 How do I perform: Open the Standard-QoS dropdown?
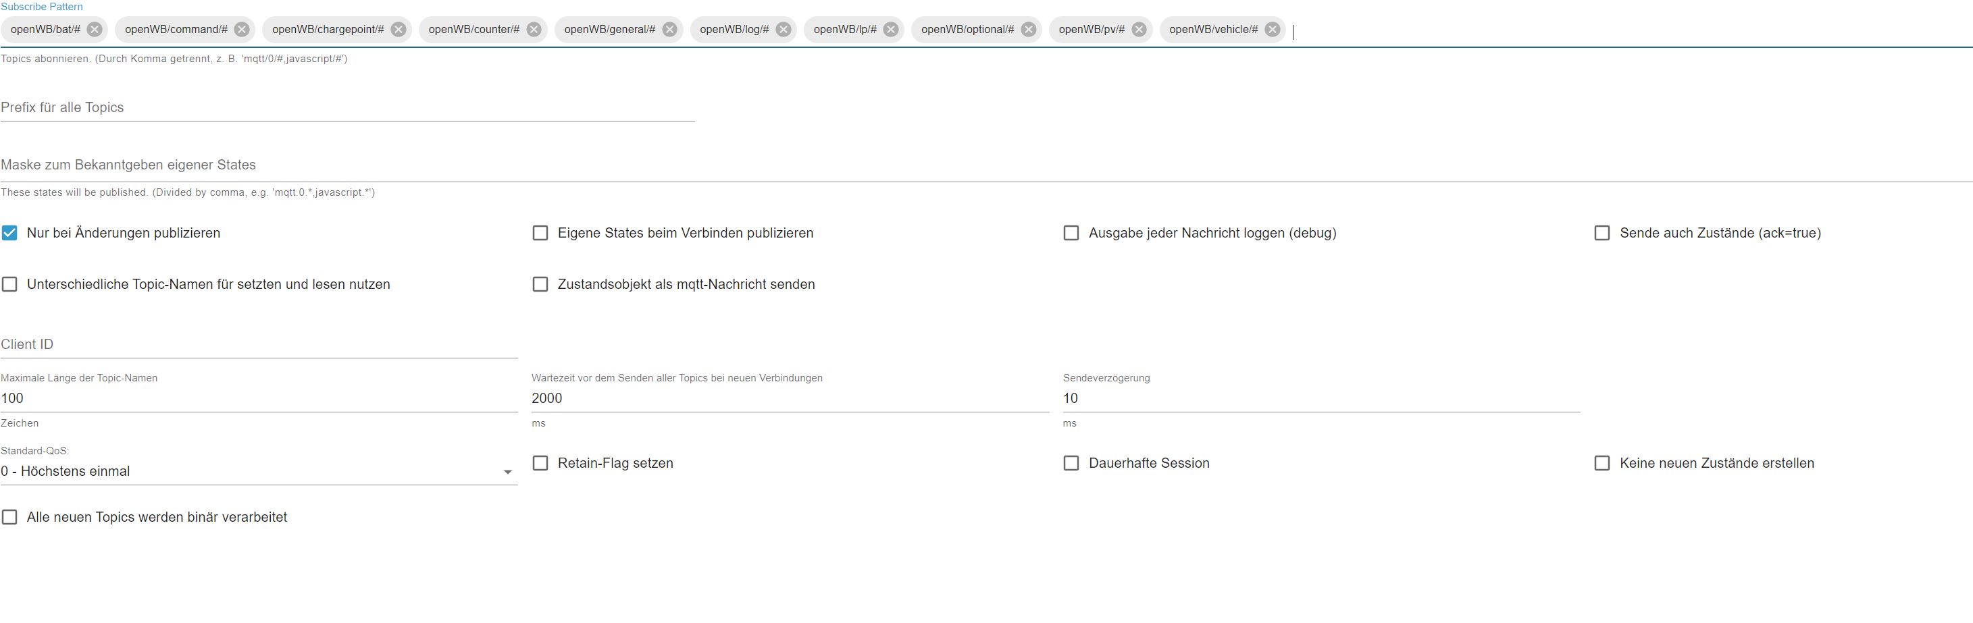pos(259,471)
